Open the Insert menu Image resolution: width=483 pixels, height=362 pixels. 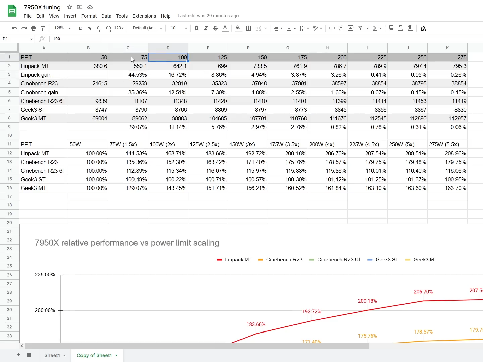point(70,16)
